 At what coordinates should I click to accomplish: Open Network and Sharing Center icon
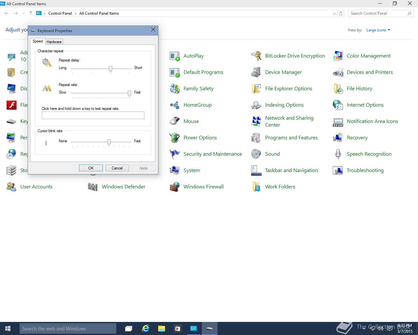(x=256, y=121)
